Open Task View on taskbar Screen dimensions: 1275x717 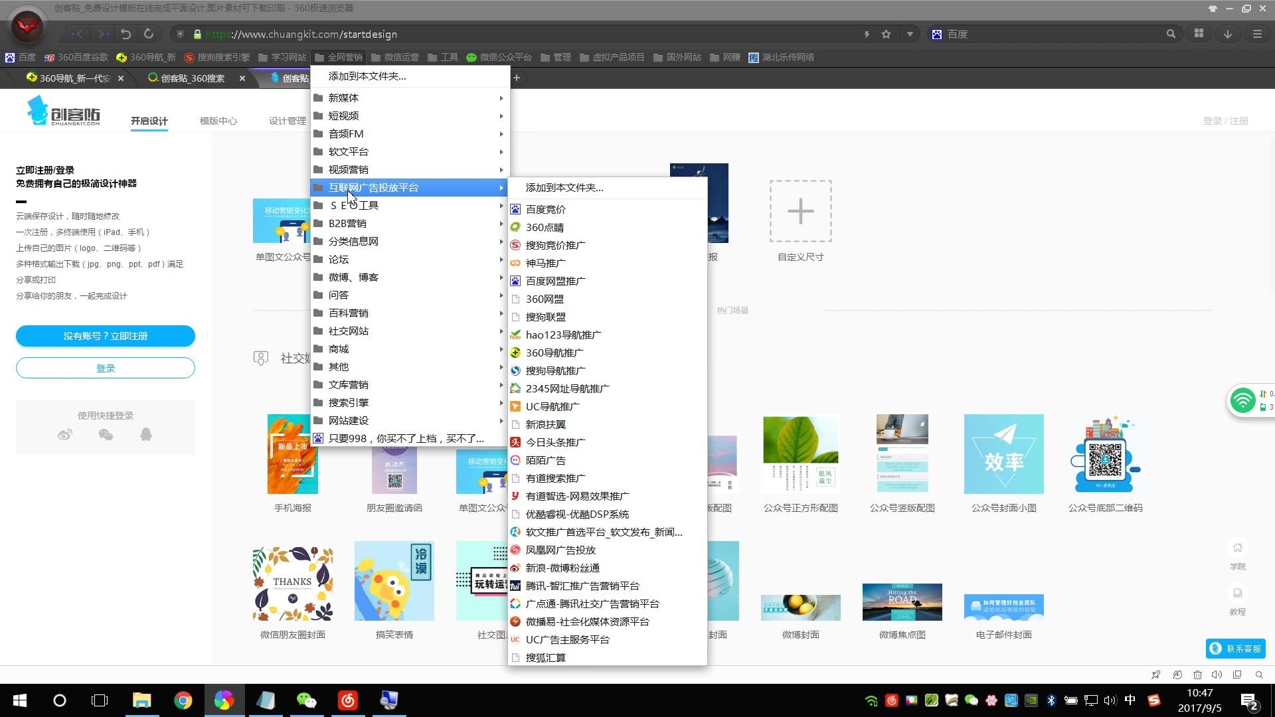click(100, 700)
